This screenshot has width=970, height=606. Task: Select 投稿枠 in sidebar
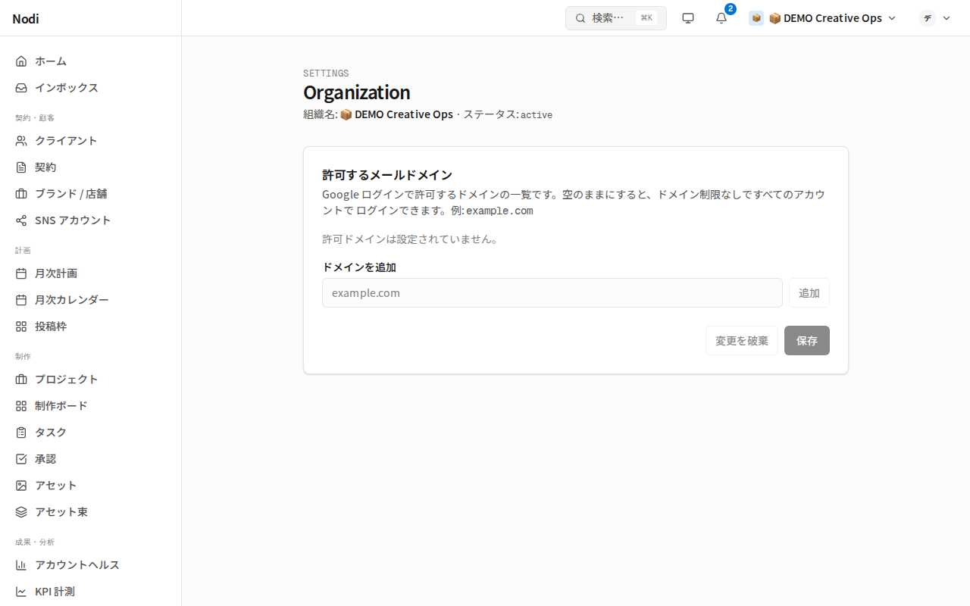click(91, 326)
